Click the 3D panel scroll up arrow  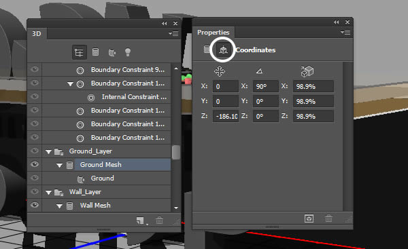point(176,69)
